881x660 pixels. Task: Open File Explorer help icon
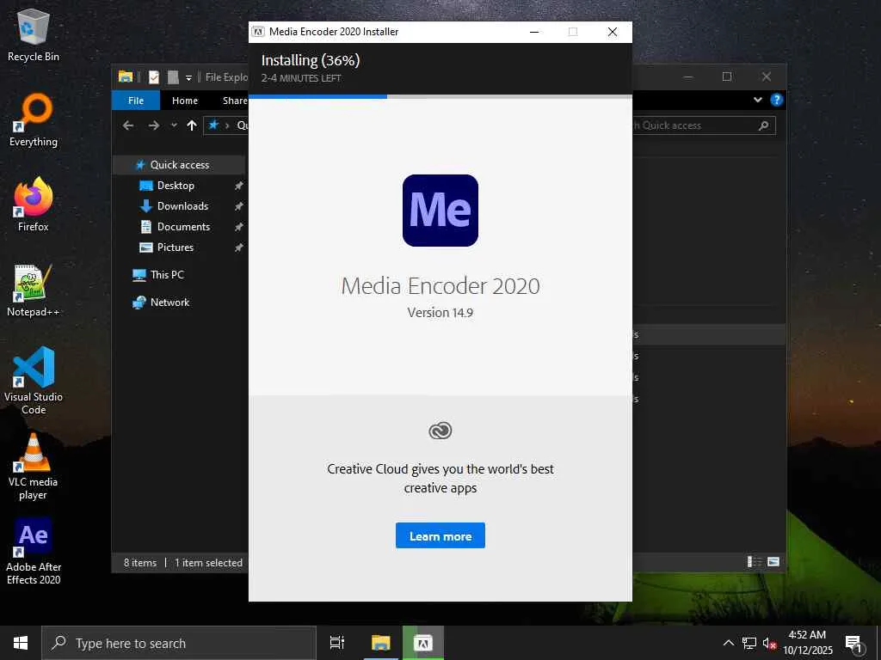click(777, 100)
